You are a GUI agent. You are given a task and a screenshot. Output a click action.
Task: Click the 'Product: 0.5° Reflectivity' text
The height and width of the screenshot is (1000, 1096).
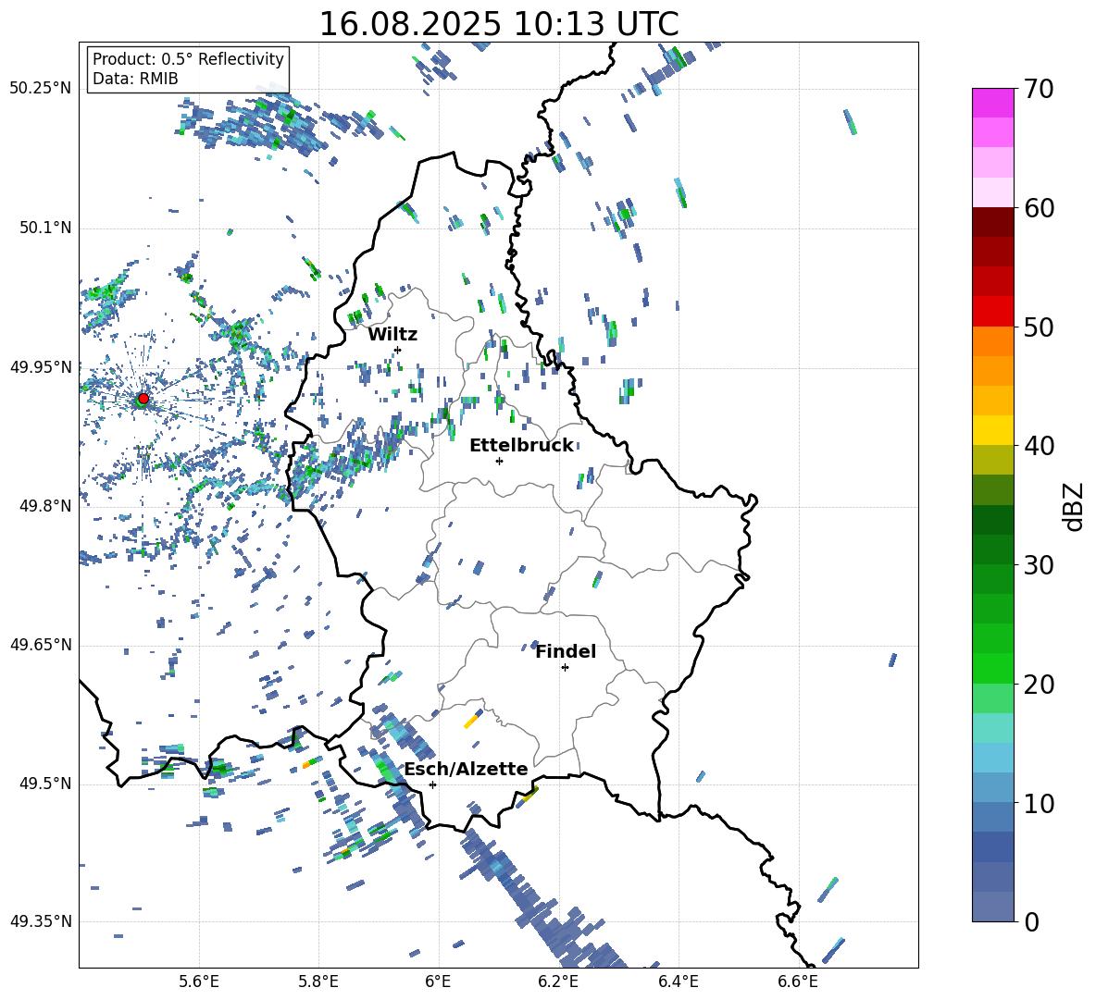click(188, 58)
